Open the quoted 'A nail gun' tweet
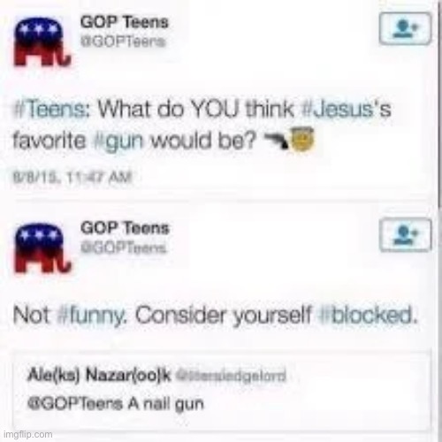Screen dimensions: 442x442 tap(222, 391)
